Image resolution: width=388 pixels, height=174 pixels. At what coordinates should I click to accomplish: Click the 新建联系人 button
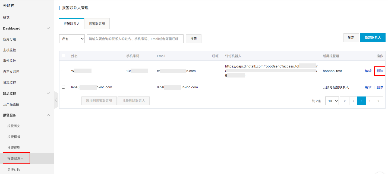pyautogui.click(x=373, y=38)
